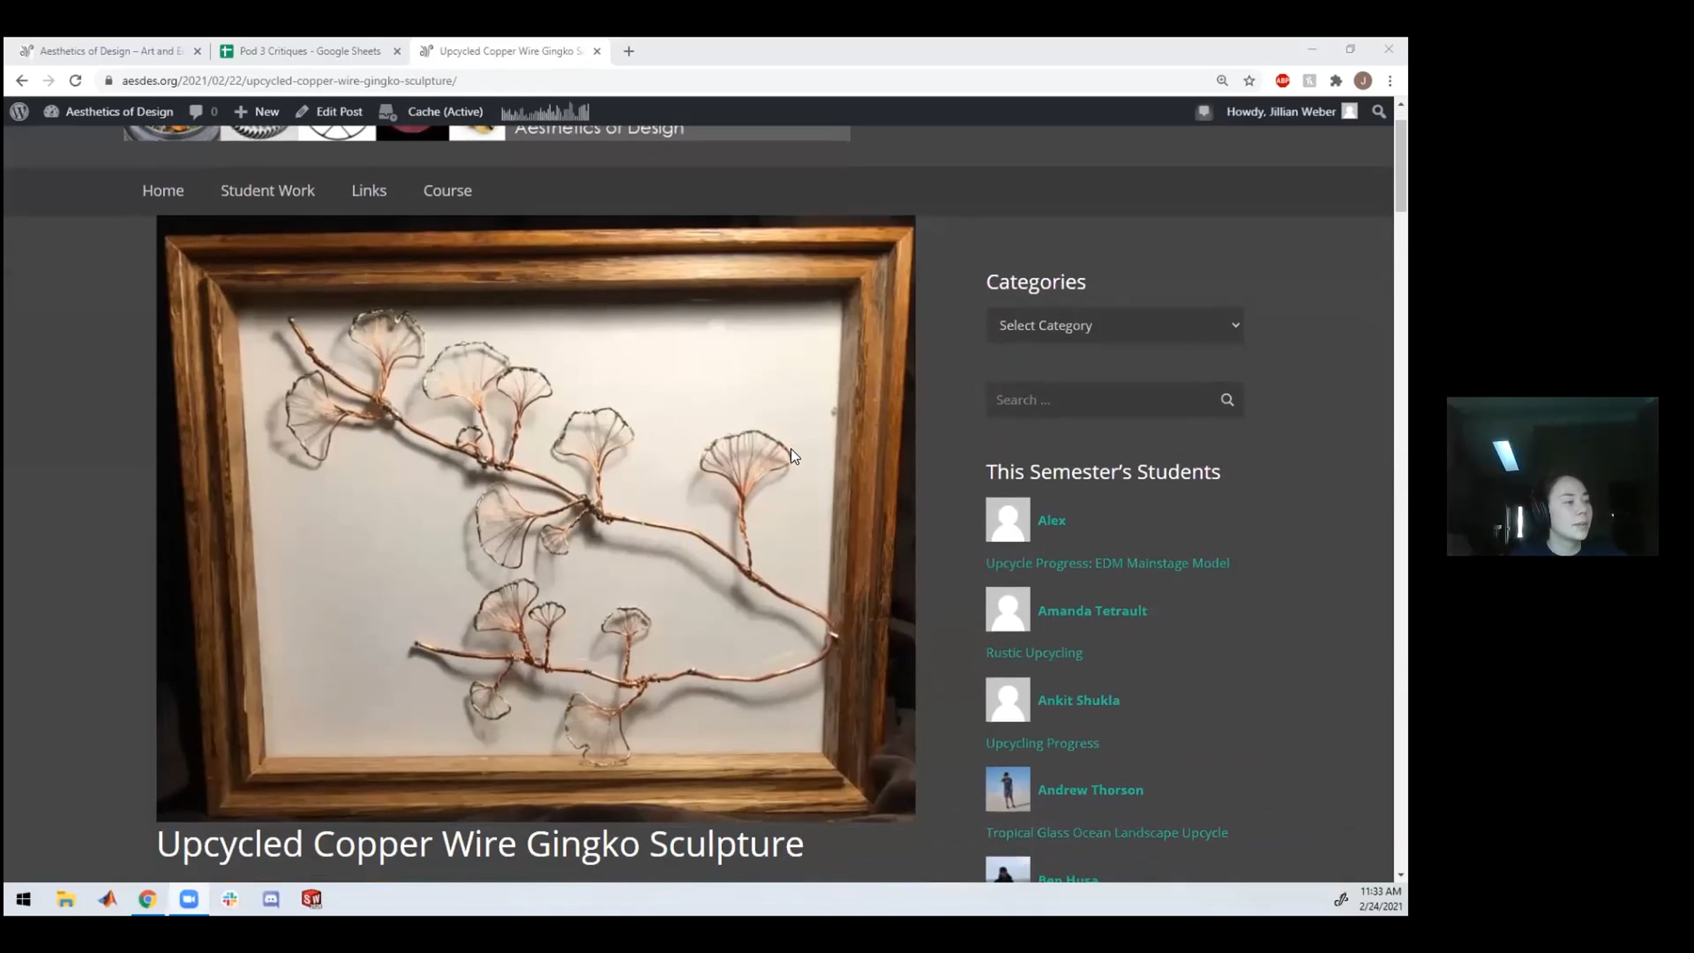Visit Alex's author page
Screen dimensions: 1694x953
click(x=1052, y=520)
